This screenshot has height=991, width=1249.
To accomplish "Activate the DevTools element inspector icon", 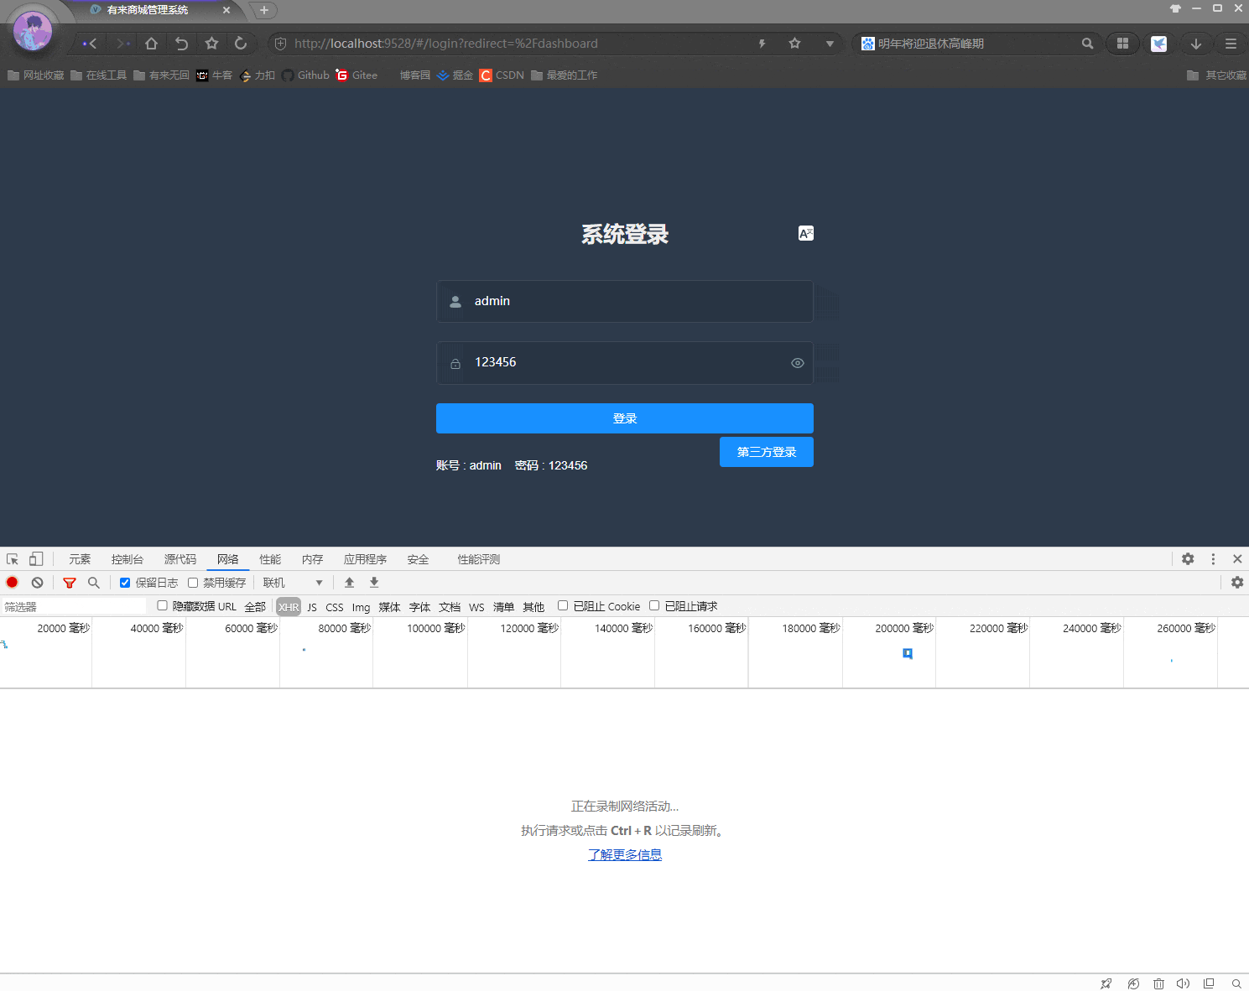I will [13, 559].
